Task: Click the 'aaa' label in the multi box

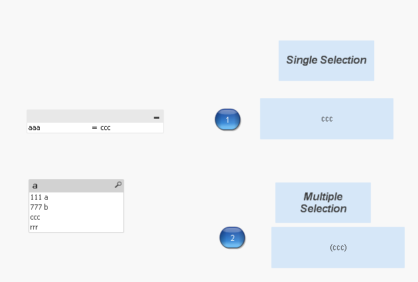Action: click(34, 127)
